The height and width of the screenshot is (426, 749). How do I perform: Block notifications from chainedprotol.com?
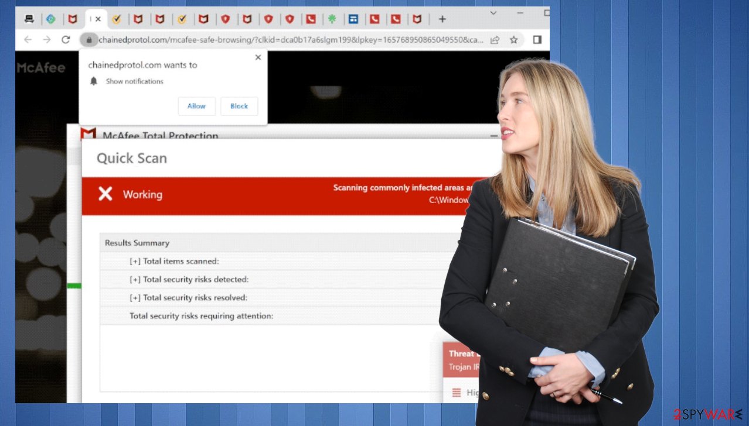pos(239,106)
